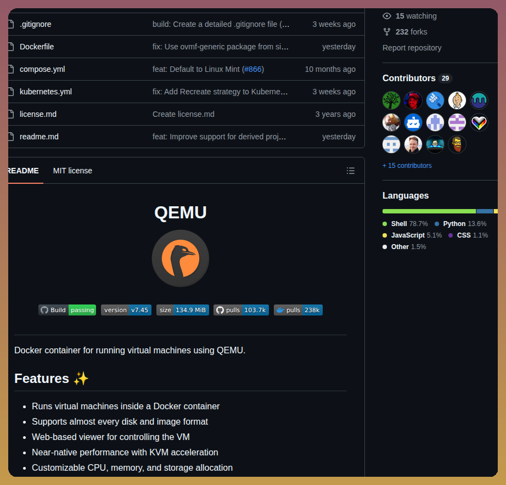Viewport: 506px width, 485px height.
Task: Click Report repository link
Action: (412, 48)
